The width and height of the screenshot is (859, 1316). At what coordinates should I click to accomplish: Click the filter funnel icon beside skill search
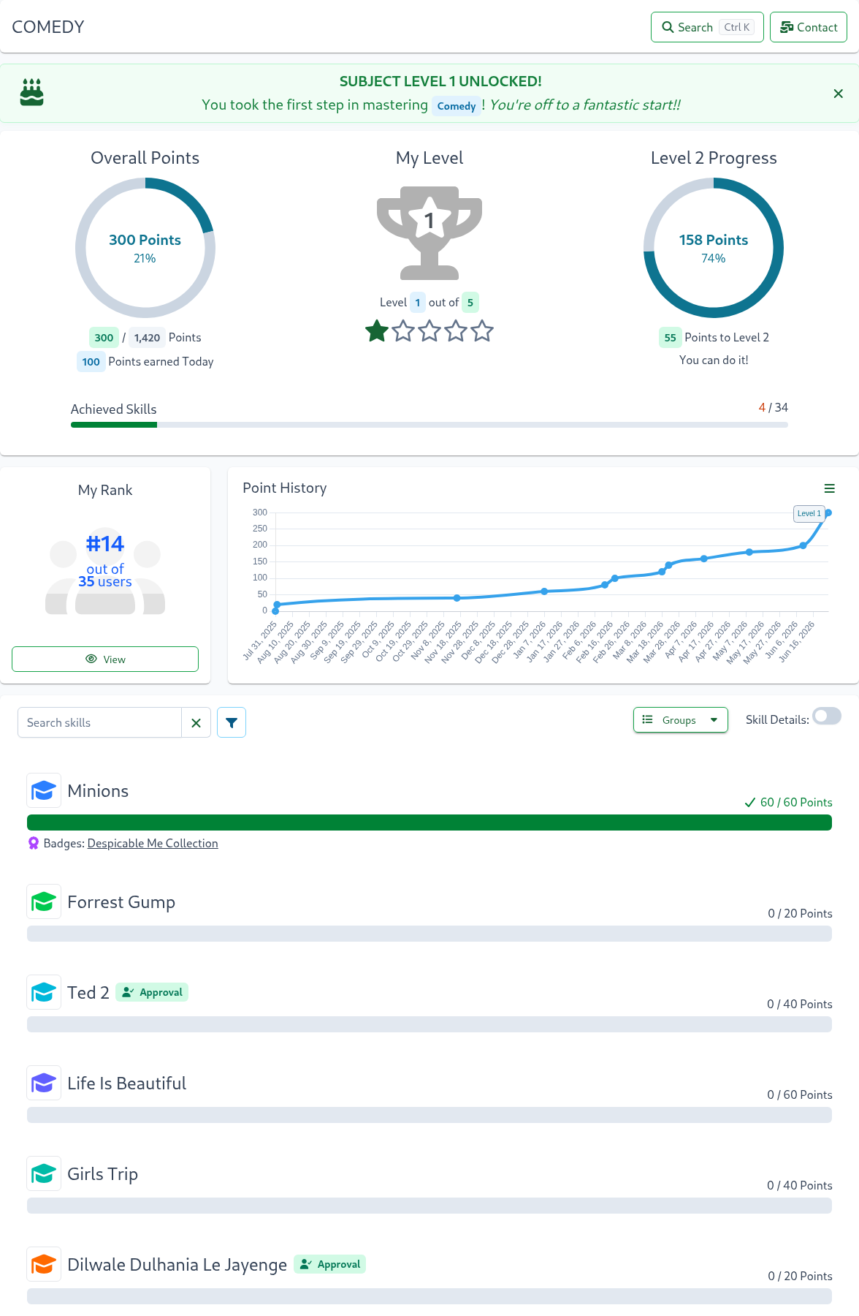point(232,722)
